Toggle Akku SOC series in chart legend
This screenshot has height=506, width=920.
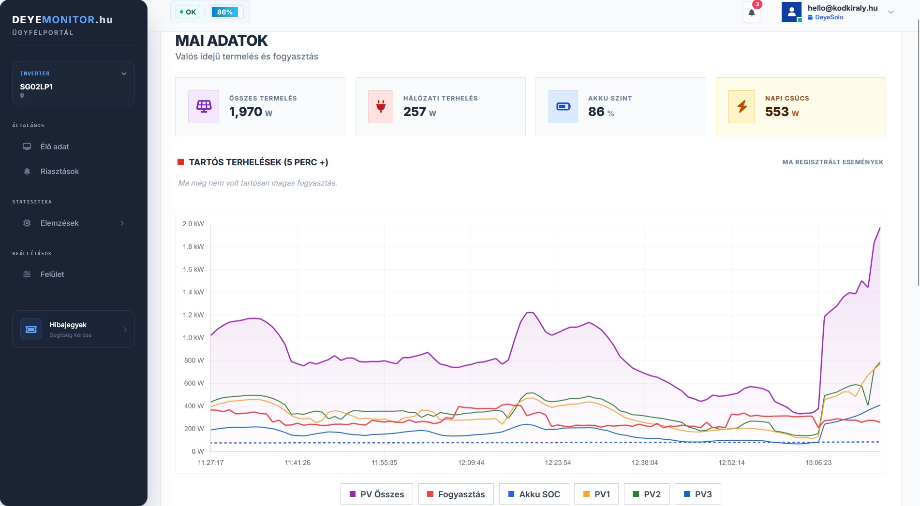534,494
